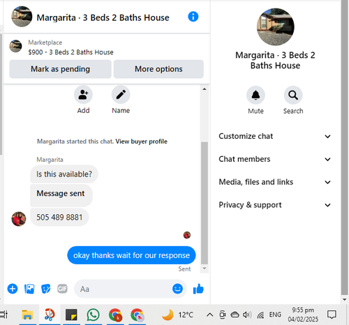This screenshot has width=349, height=325.
Task: Click Margarita's avatar beside phone number
Action: (19, 219)
